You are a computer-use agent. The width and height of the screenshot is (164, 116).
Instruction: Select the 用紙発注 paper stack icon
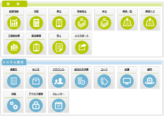click(x=82, y=23)
